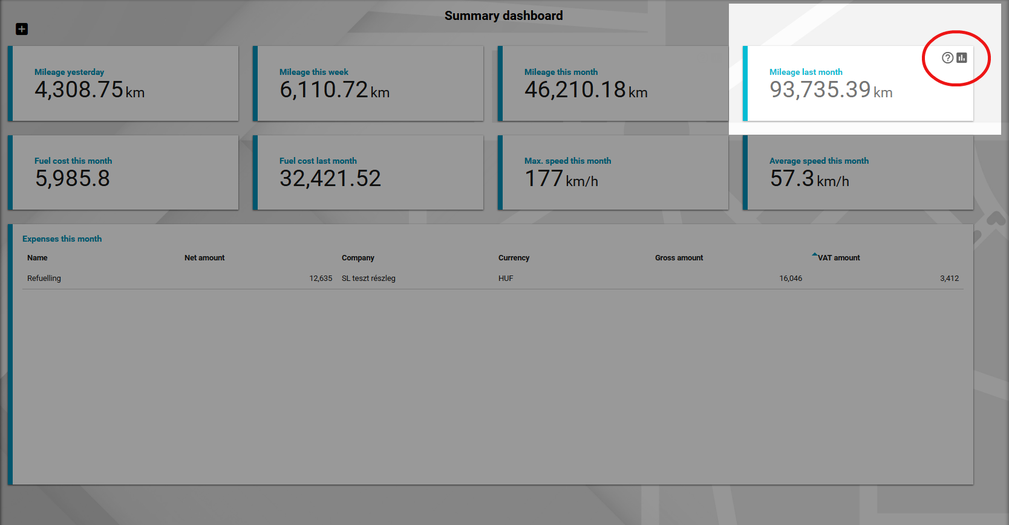The height and width of the screenshot is (525, 1009).
Task: Click the Company column header
Action: click(x=358, y=258)
